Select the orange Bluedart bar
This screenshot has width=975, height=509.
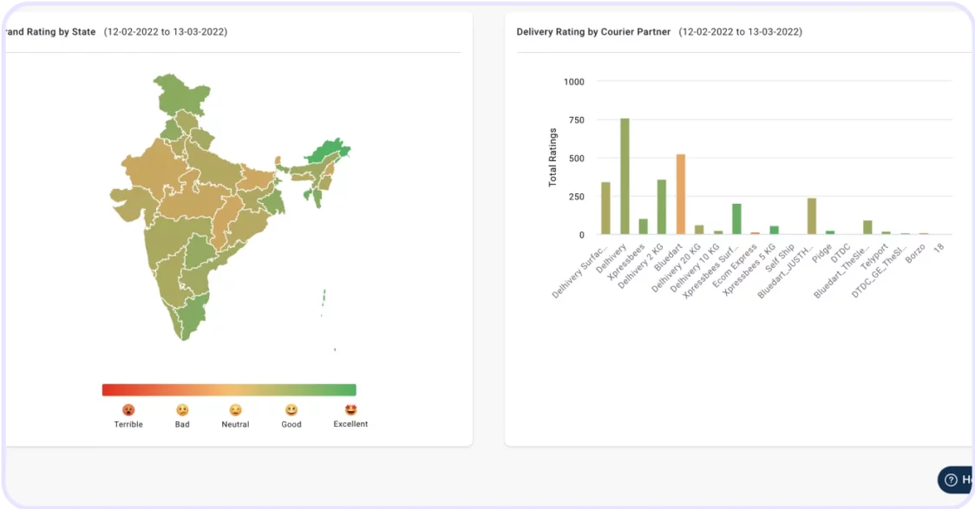(680, 194)
